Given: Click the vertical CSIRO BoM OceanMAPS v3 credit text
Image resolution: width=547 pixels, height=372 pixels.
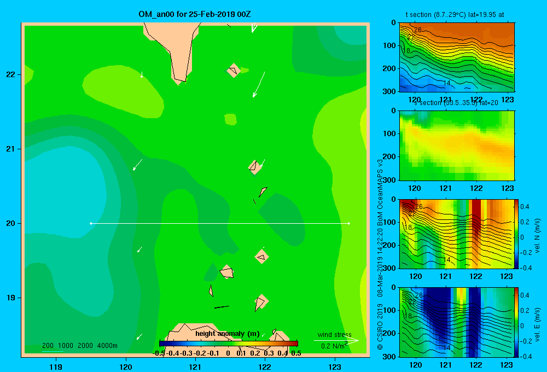Looking at the screenshot, I should click(380, 255).
